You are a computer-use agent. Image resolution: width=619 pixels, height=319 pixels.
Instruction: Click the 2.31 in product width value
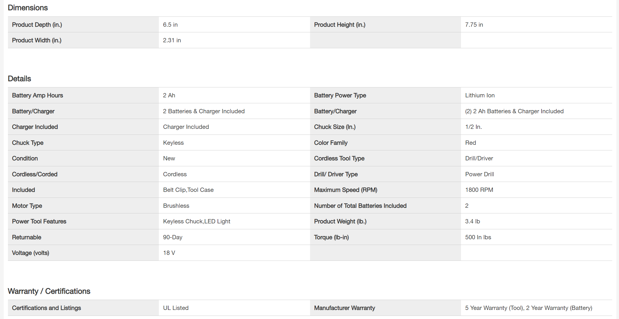(x=172, y=40)
